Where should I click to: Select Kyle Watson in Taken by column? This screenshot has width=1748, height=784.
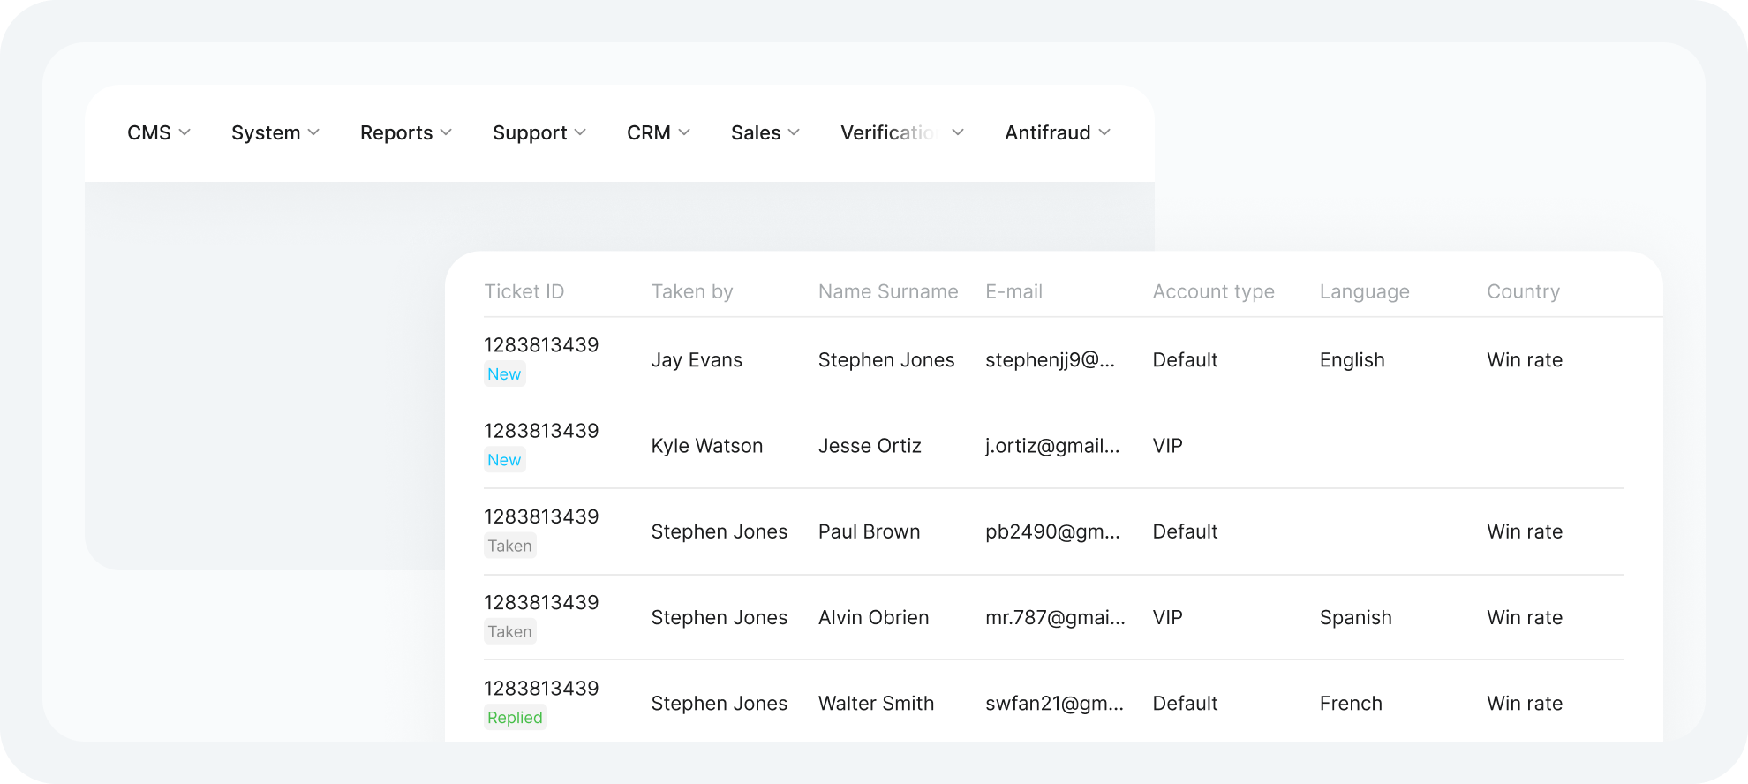pos(706,446)
